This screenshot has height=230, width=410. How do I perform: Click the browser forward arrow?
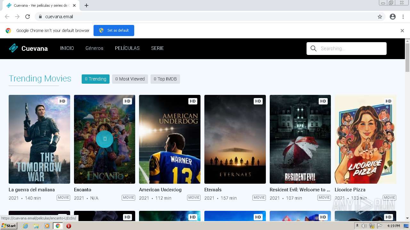(17, 17)
